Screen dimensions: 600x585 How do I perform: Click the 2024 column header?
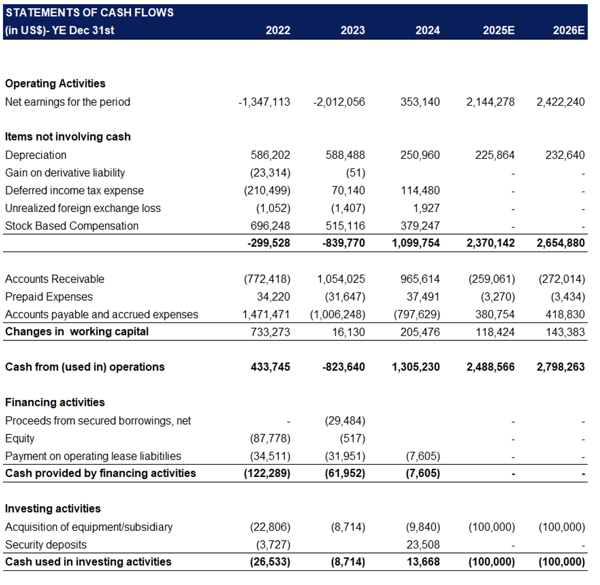point(428,30)
